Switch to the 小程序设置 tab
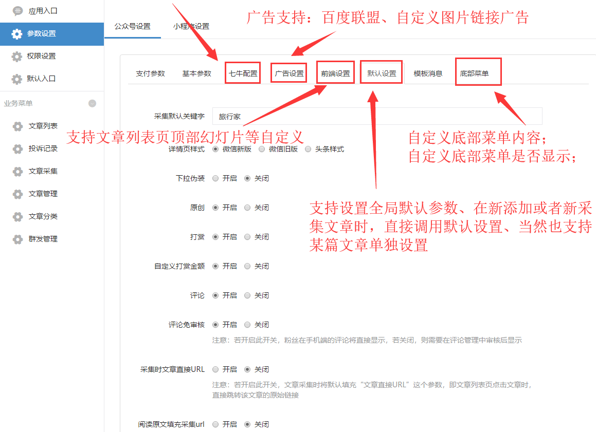This screenshot has width=596, height=432. (x=191, y=26)
